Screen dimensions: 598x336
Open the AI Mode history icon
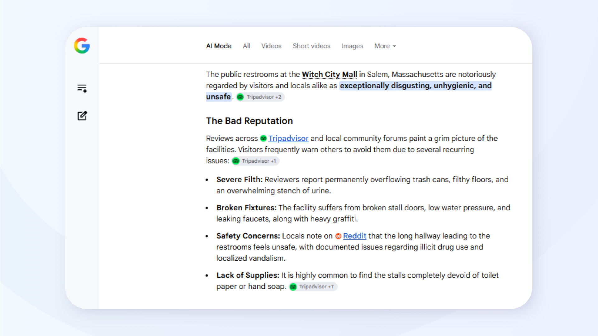pos(82,88)
